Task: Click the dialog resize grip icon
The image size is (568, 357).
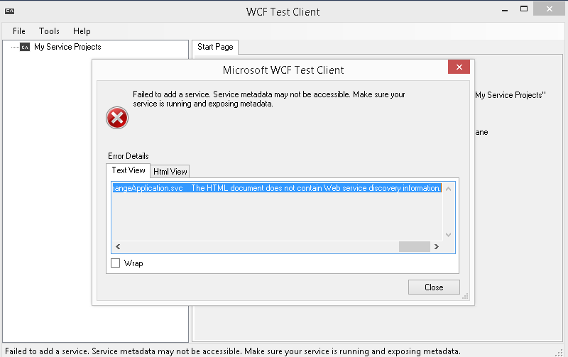Action: tap(466, 296)
